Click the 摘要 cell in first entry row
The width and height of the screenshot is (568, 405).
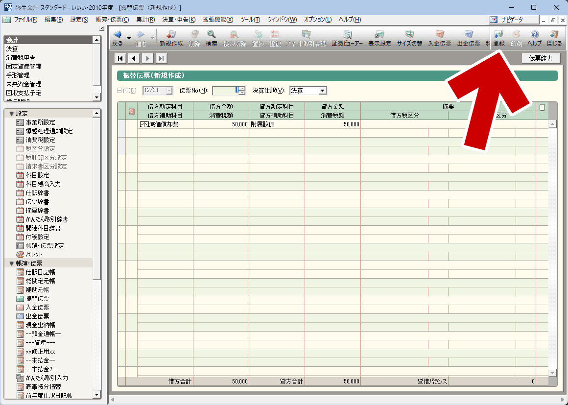click(x=448, y=124)
